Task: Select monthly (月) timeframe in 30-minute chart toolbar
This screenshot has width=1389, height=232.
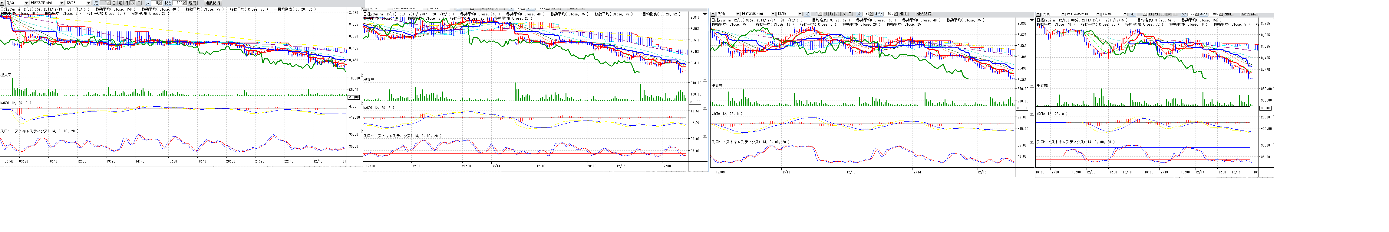Action: (837, 14)
